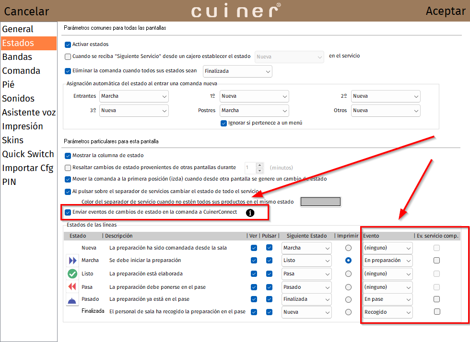Check Ev. servicio comp. for Marcha row

(437, 260)
